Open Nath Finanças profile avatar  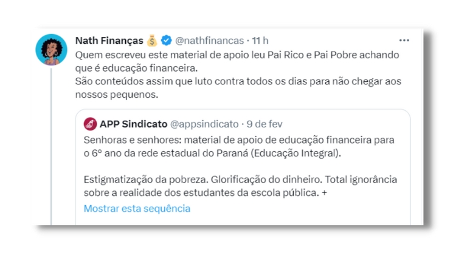point(52,49)
